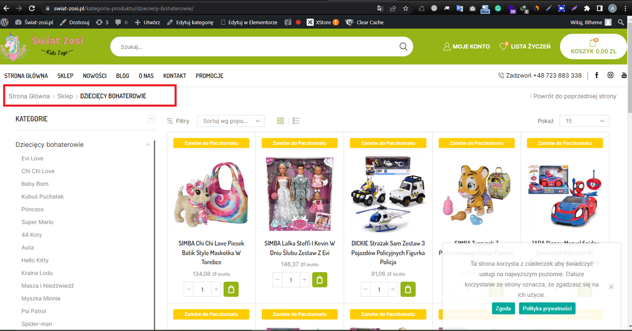Open SKLEP in the main menu
Image resolution: width=632 pixels, height=331 pixels.
click(65, 76)
